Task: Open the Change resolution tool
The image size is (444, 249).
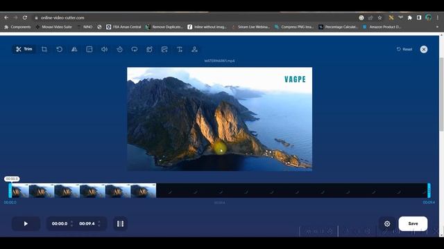Action: point(89,49)
